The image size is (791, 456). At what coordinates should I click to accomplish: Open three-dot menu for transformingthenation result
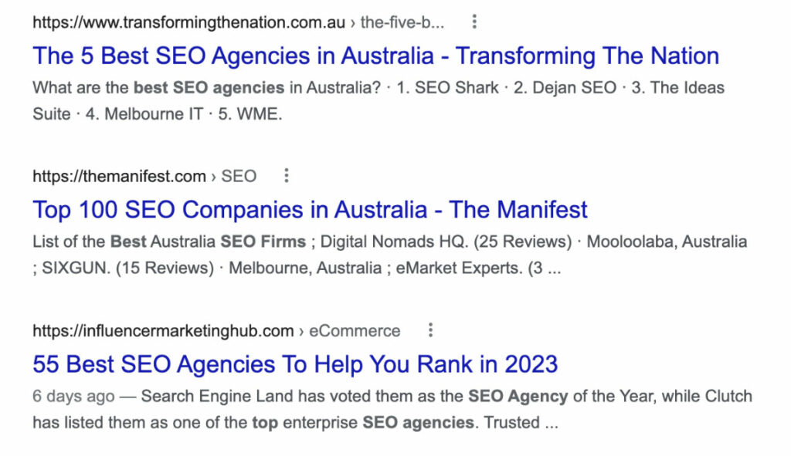pyautogui.click(x=474, y=22)
